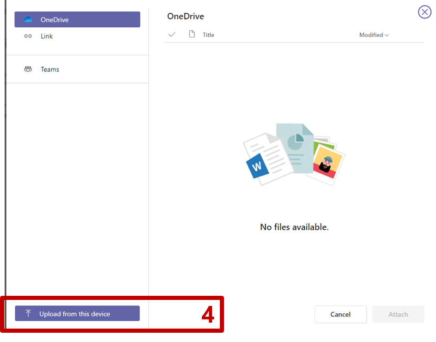Close the file picker with the circled X

coord(424,12)
